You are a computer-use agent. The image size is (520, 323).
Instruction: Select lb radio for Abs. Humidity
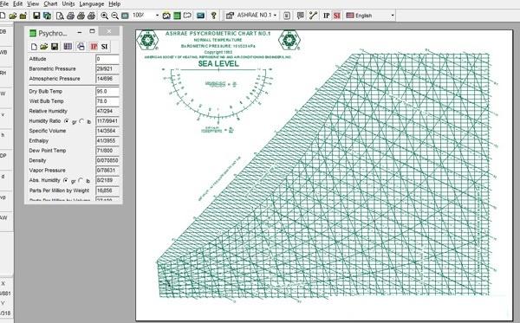click(x=81, y=180)
